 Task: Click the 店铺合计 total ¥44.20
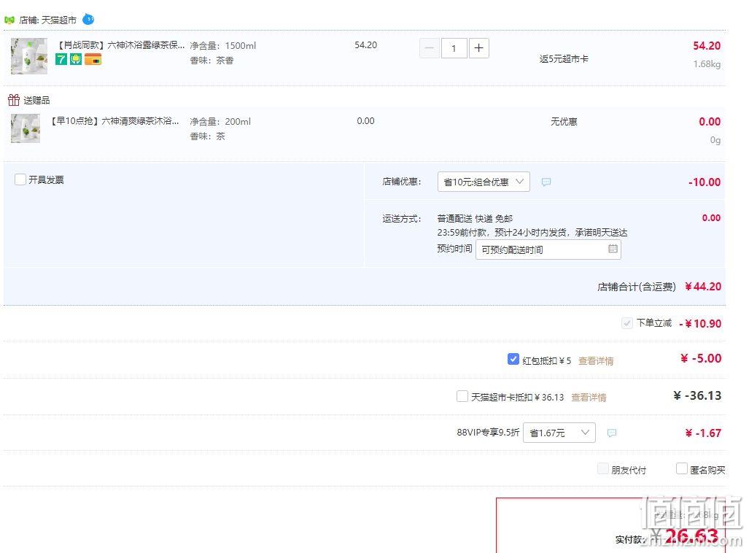pyautogui.click(x=702, y=286)
